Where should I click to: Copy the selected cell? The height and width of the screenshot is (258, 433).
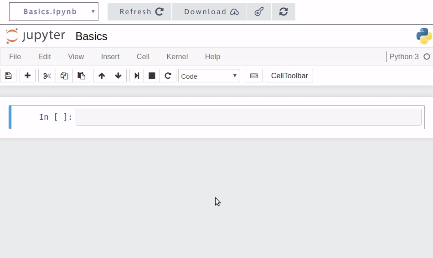tap(64, 76)
